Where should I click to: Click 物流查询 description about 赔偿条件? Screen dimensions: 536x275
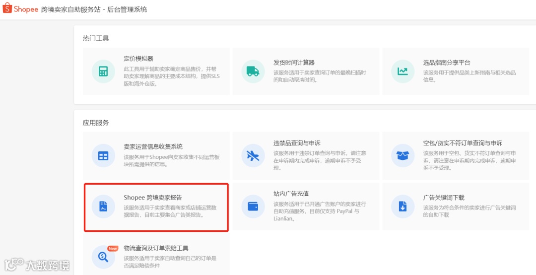click(x=170, y=262)
